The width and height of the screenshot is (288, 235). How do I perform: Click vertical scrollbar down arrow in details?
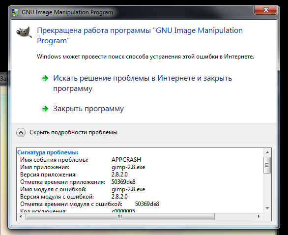(267, 208)
